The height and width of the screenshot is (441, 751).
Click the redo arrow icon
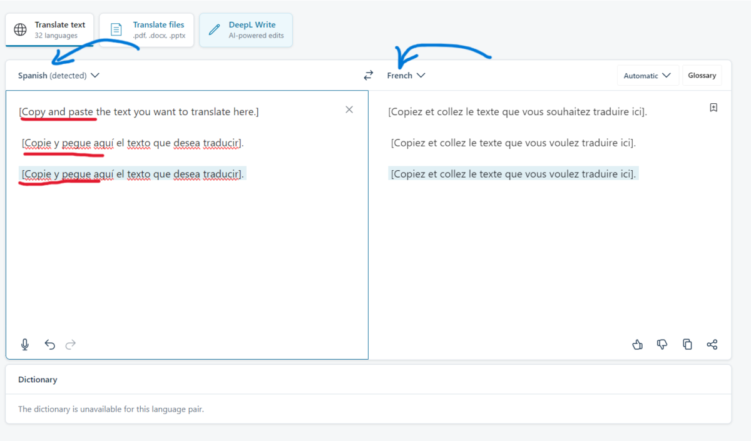[x=71, y=344]
